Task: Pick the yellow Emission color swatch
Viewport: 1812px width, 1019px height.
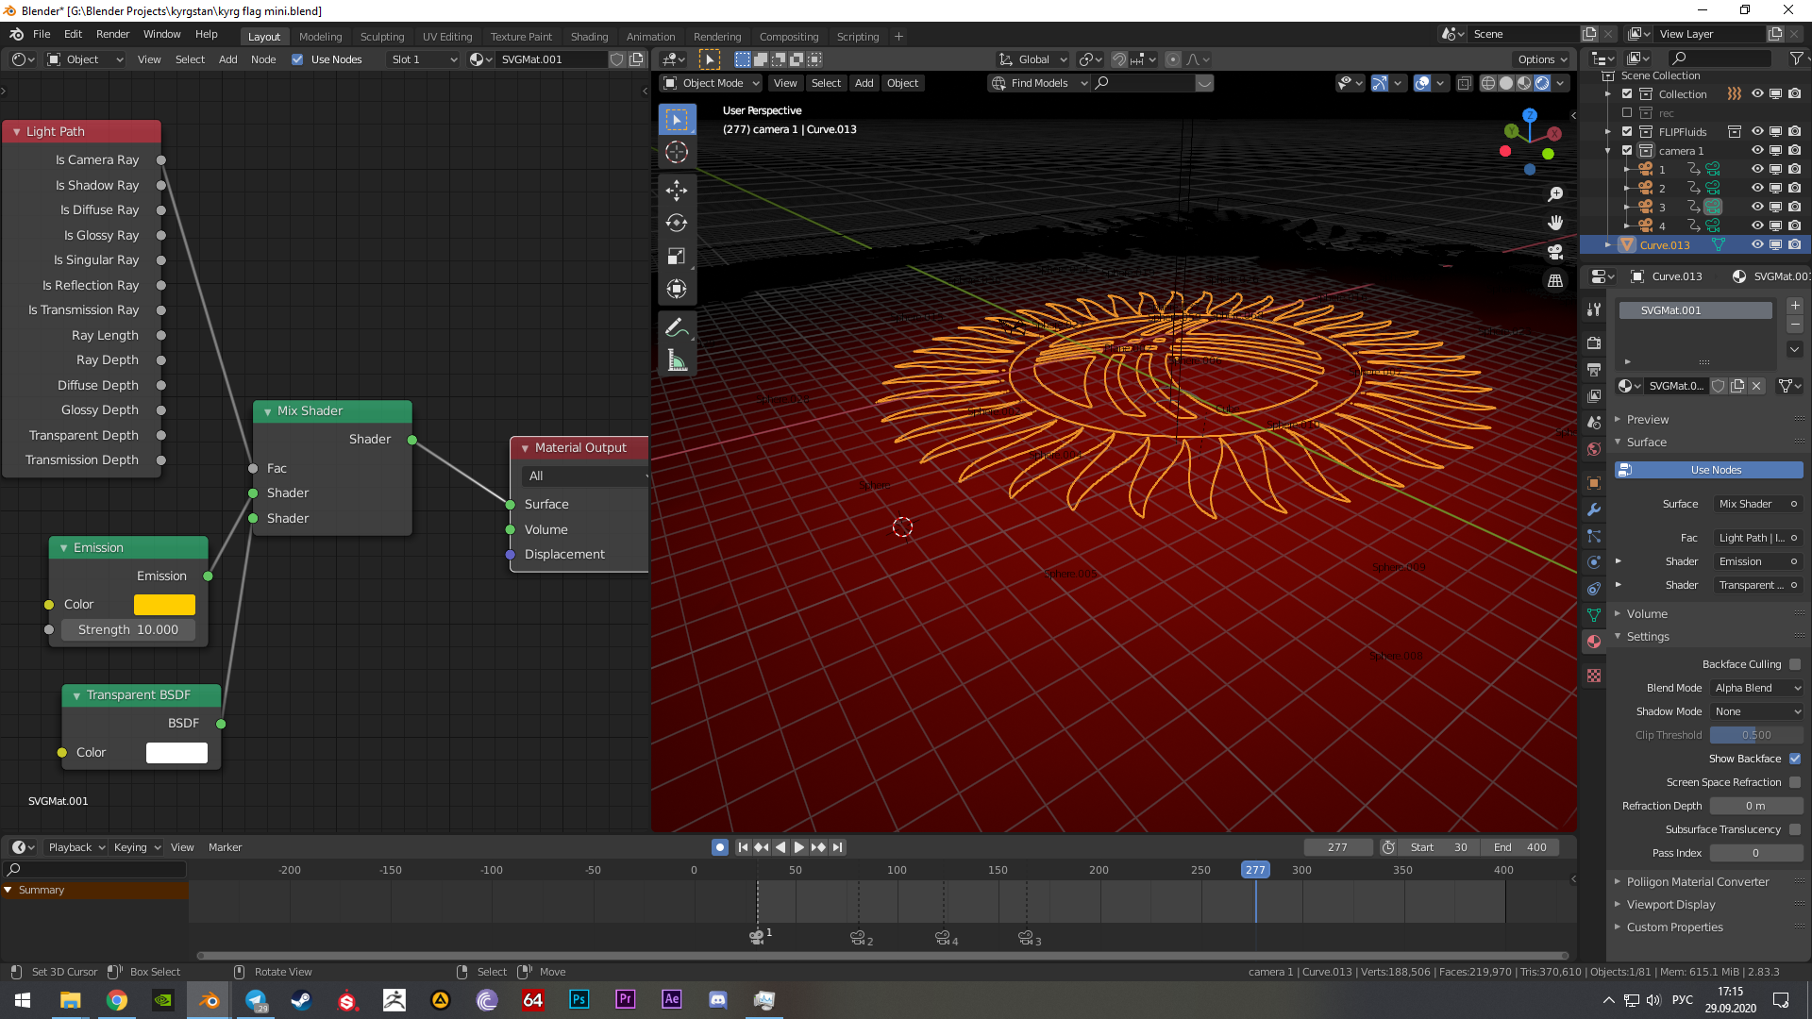Action: [x=164, y=605]
